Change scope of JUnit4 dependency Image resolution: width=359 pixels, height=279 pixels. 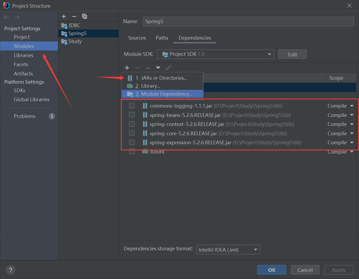(340, 152)
